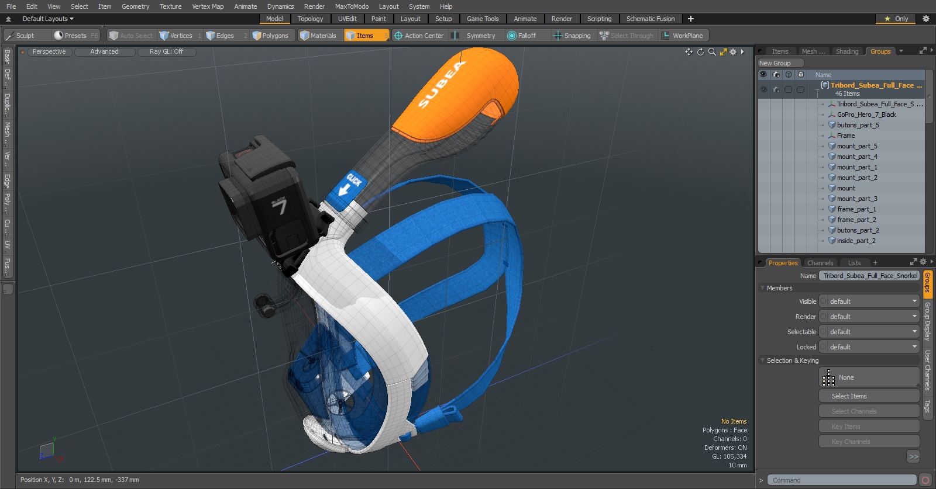This screenshot has height=489, width=936.
Task: Toggle the Only star button
Action: 896,19
